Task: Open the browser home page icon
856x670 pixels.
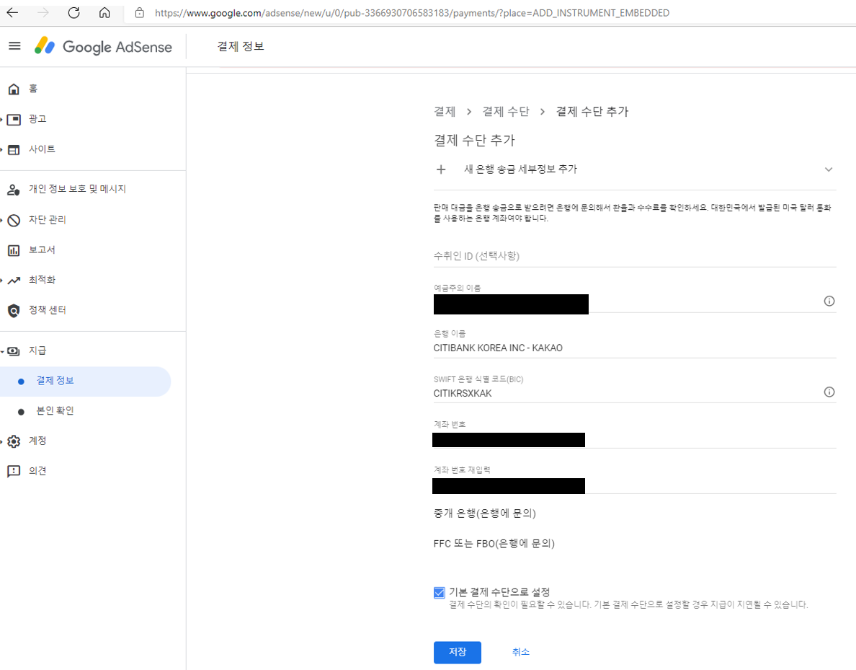Action: [x=104, y=12]
